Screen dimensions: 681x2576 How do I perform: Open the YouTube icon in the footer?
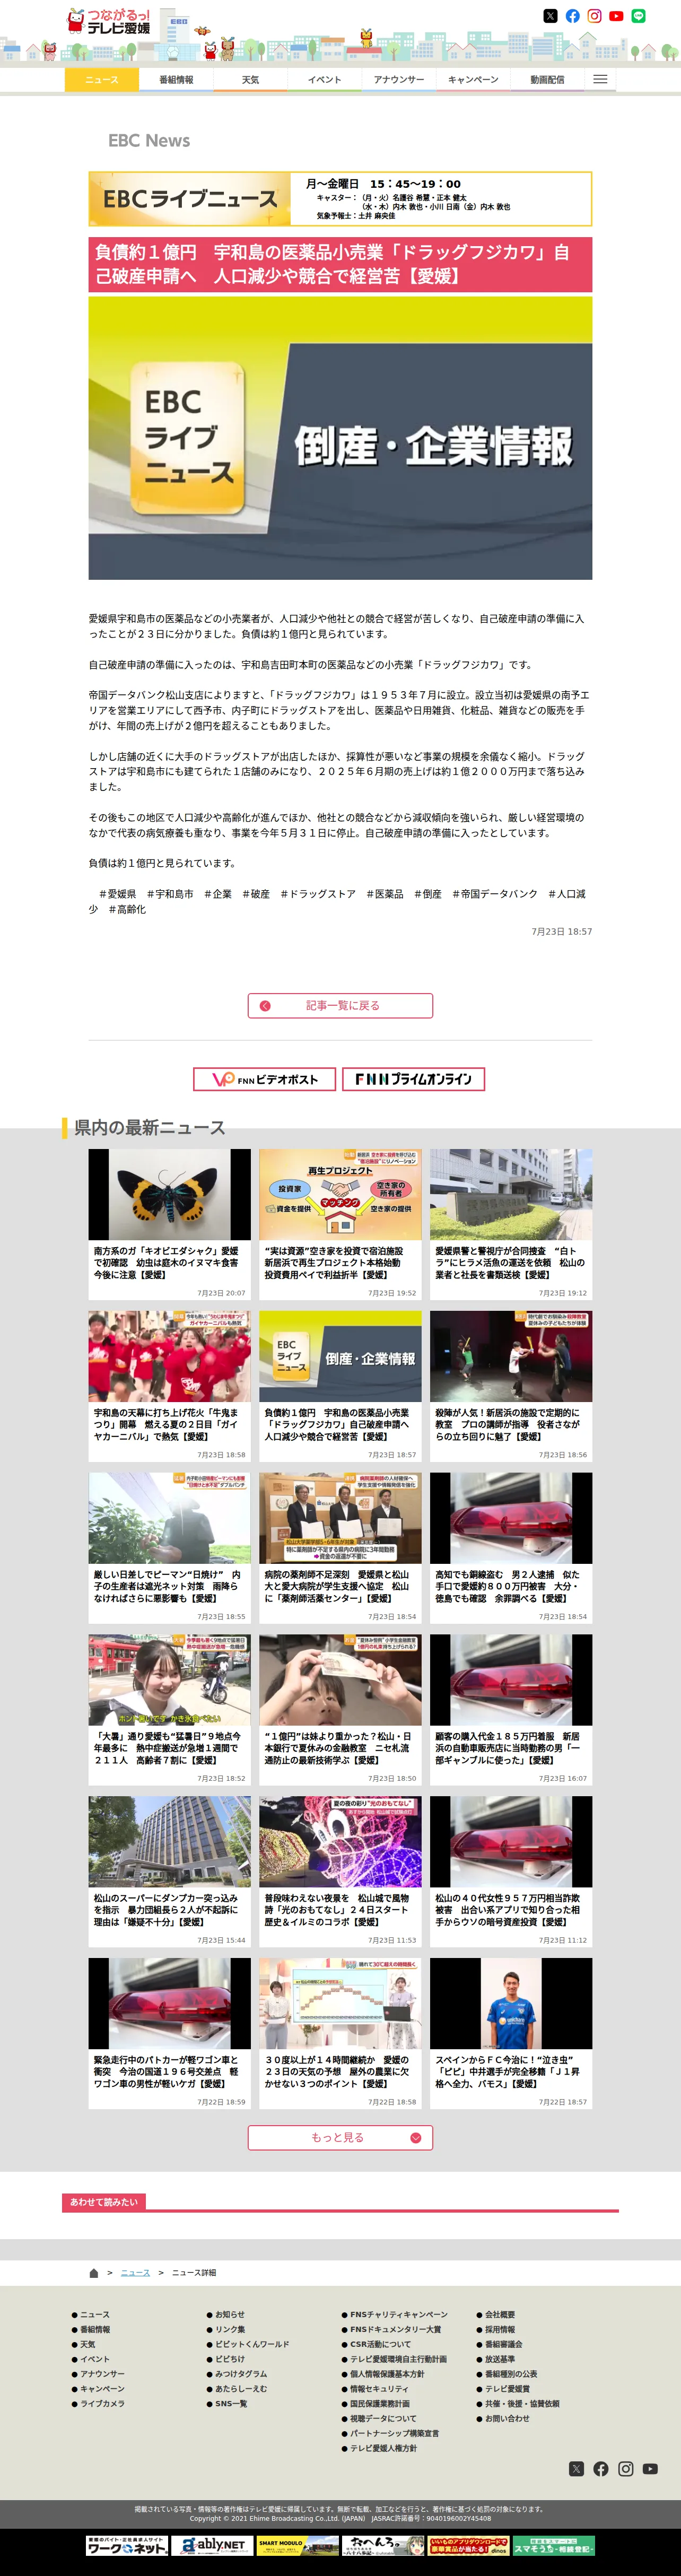click(x=650, y=2468)
